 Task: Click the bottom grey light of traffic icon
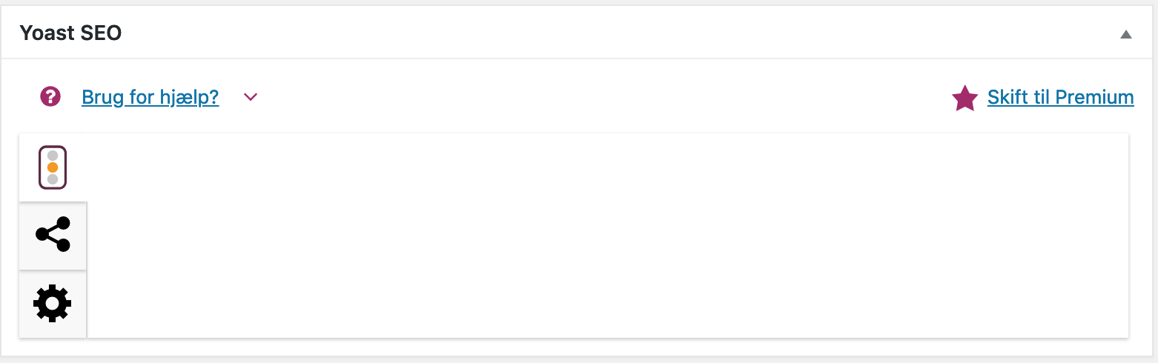(x=53, y=179)
